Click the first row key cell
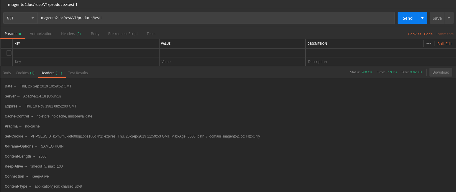Viewport: 456px width, 192px height. click(x=86, y=53)
